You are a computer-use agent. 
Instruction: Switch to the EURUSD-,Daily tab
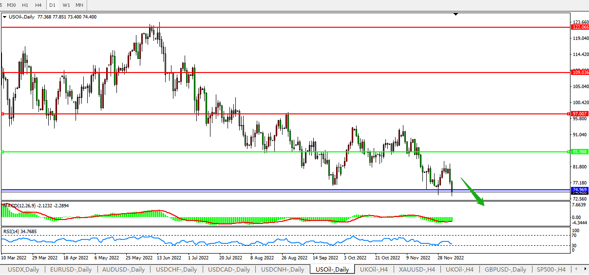(x=71, y=269)
